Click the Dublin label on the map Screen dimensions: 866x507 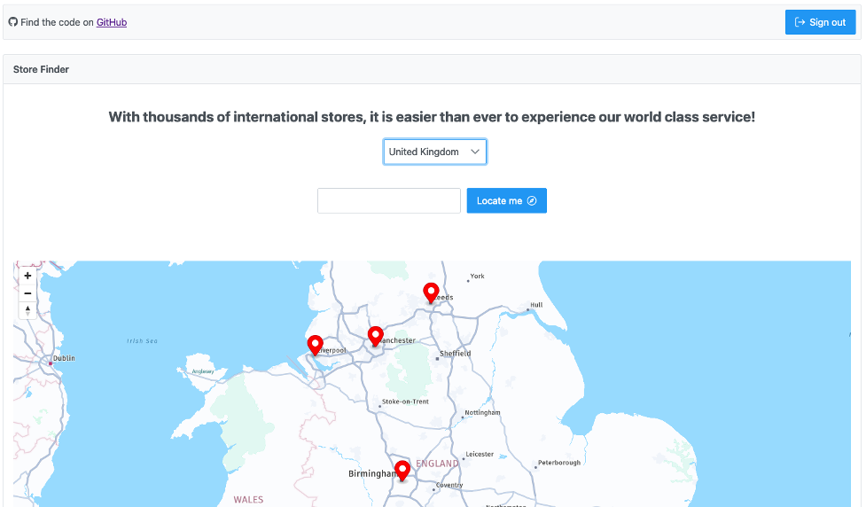[x=64, y=358]
